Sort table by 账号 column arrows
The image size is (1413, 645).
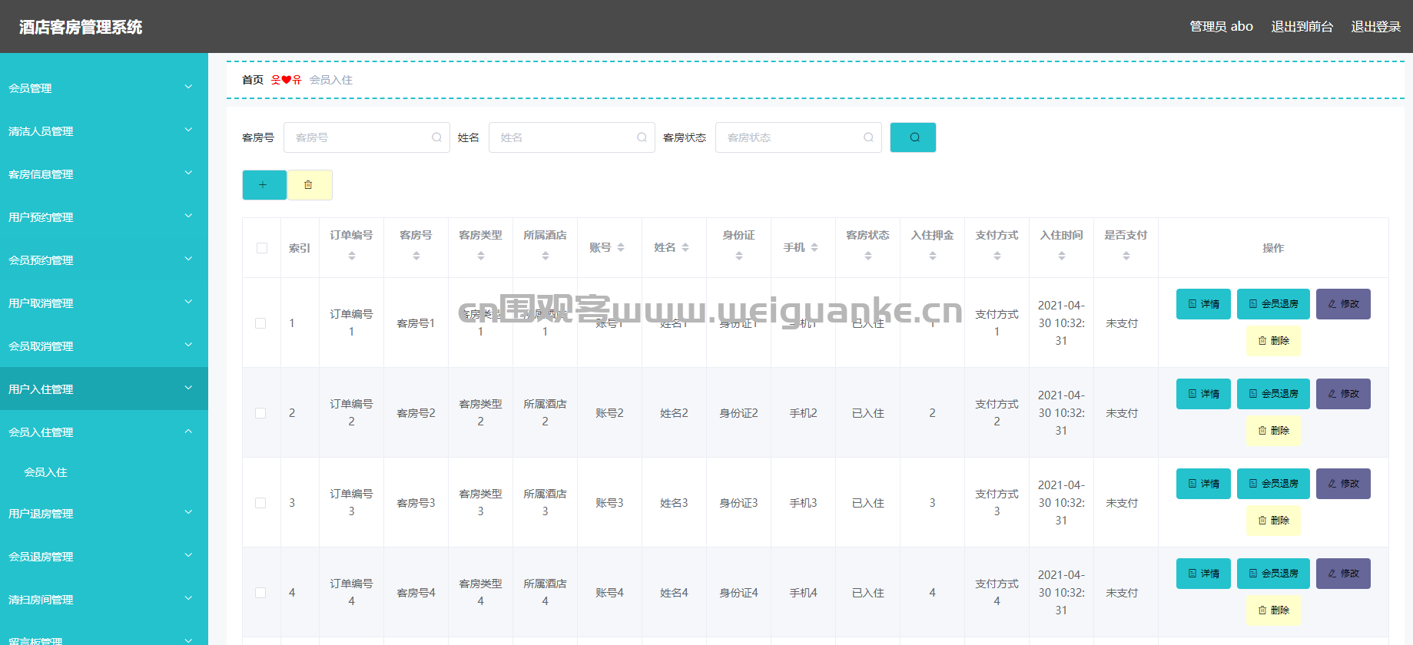[x=621, y=247]
